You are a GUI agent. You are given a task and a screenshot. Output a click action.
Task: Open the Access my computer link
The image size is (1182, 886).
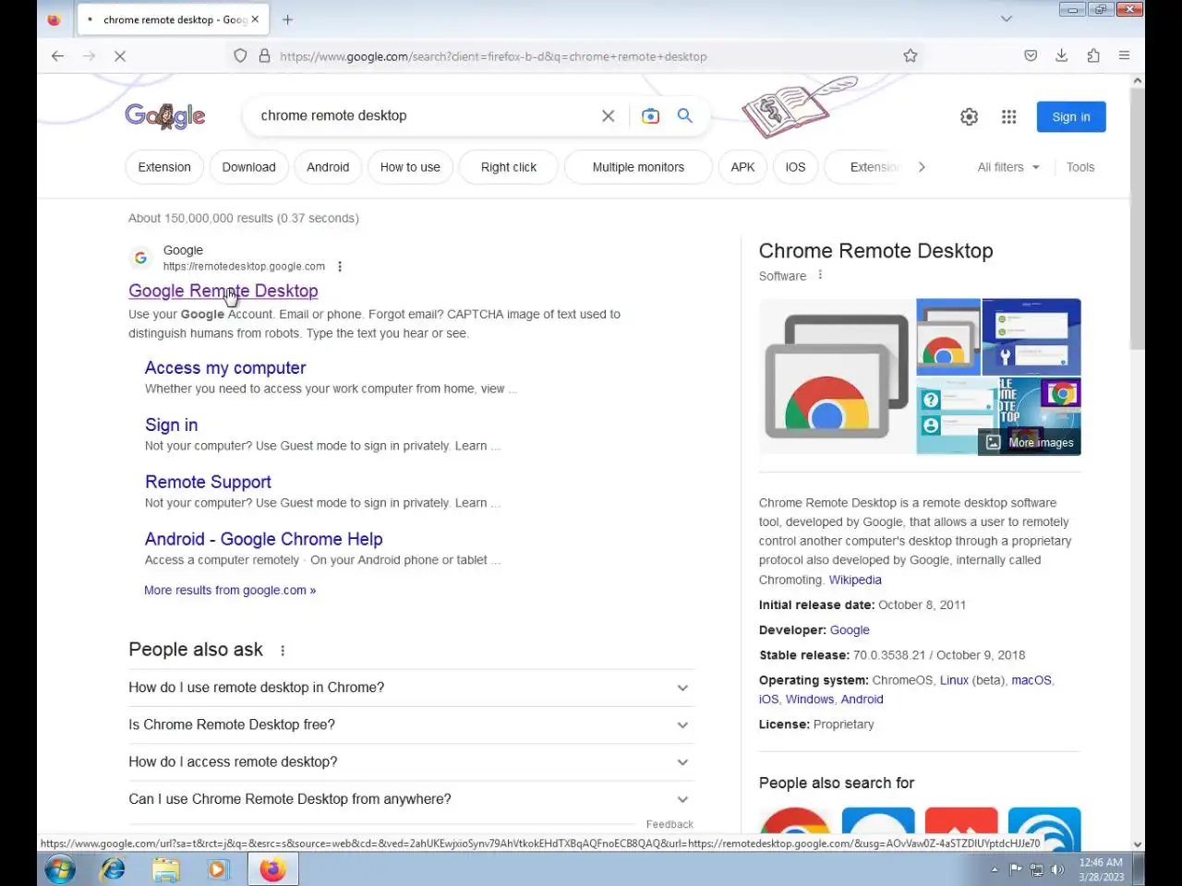point(225,367)
